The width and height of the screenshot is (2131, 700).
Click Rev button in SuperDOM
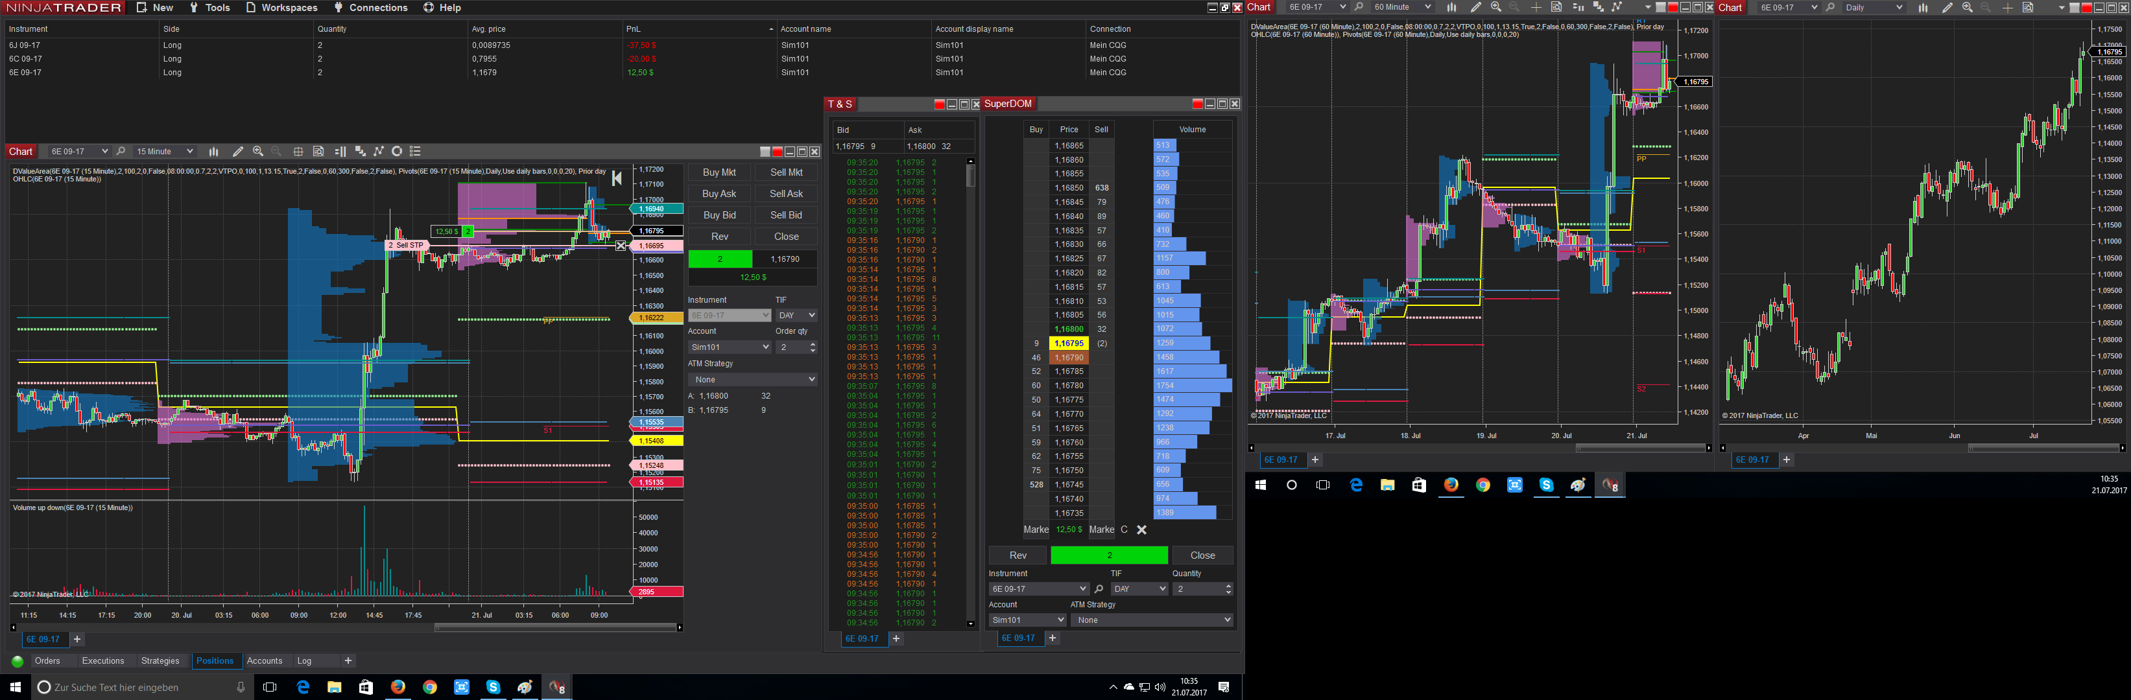(x=1018, y=555)
